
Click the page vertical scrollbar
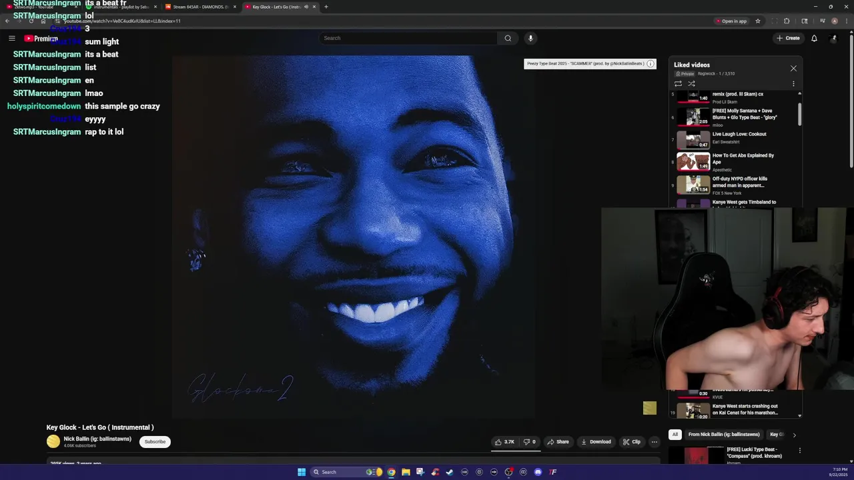[851, 100]
